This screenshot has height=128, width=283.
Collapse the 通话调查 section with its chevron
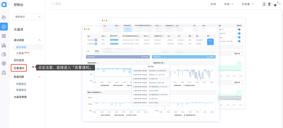point(40,40)
